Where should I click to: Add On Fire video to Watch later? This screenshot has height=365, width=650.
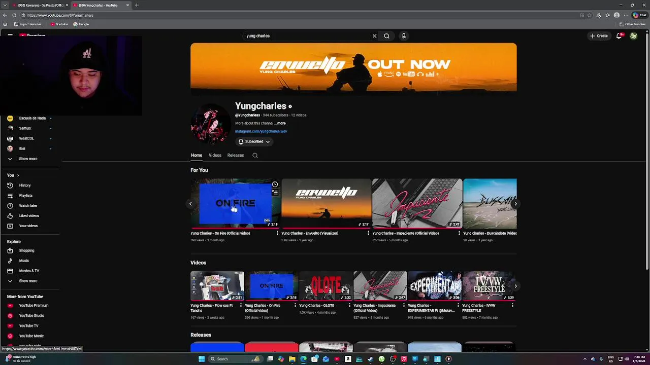tap(275, 185)
